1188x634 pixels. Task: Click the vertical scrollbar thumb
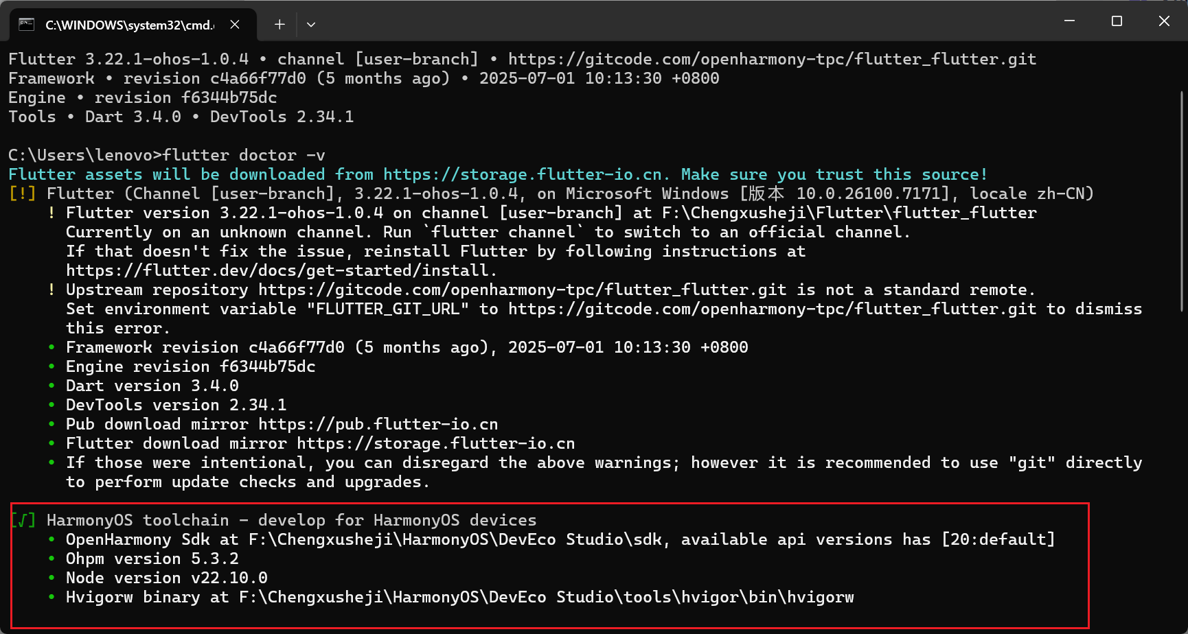(1182, 200)
